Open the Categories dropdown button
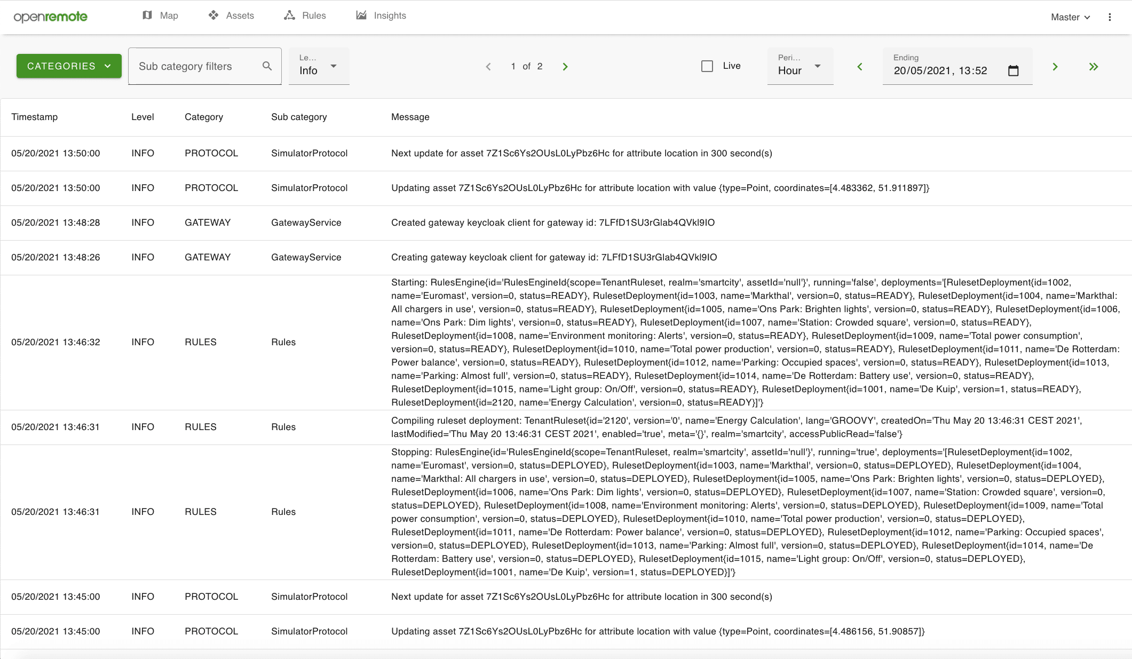Viewport: 1132px width, 659px height. [69, 66]
